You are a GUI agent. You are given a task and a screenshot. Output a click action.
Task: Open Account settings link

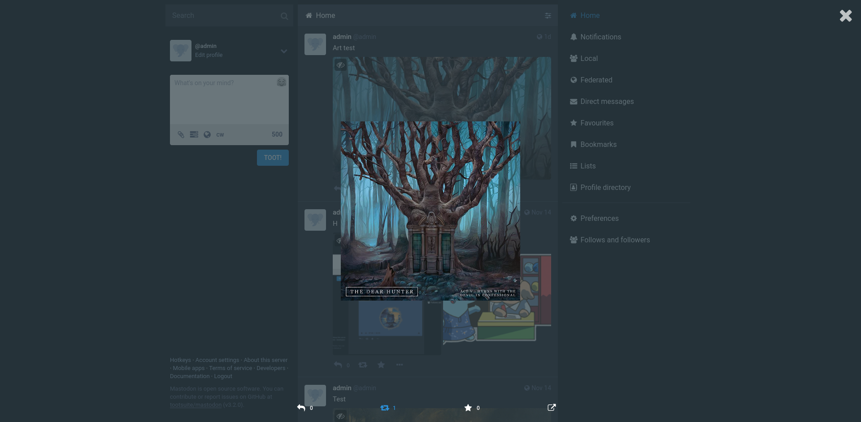217,360
